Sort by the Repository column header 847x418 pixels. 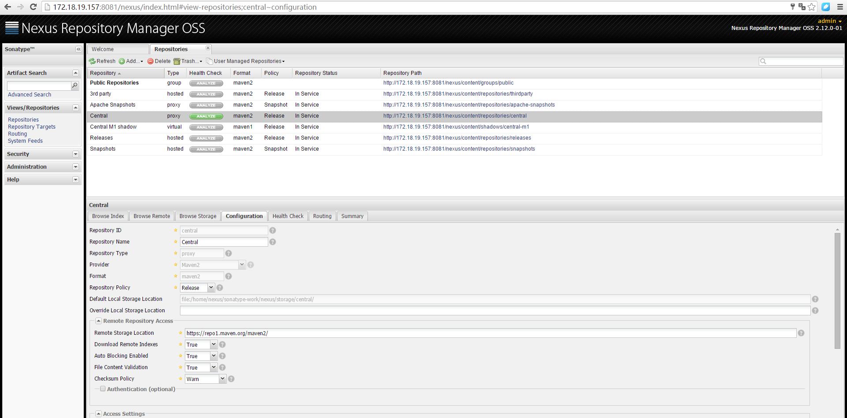(x=125, y=73)
